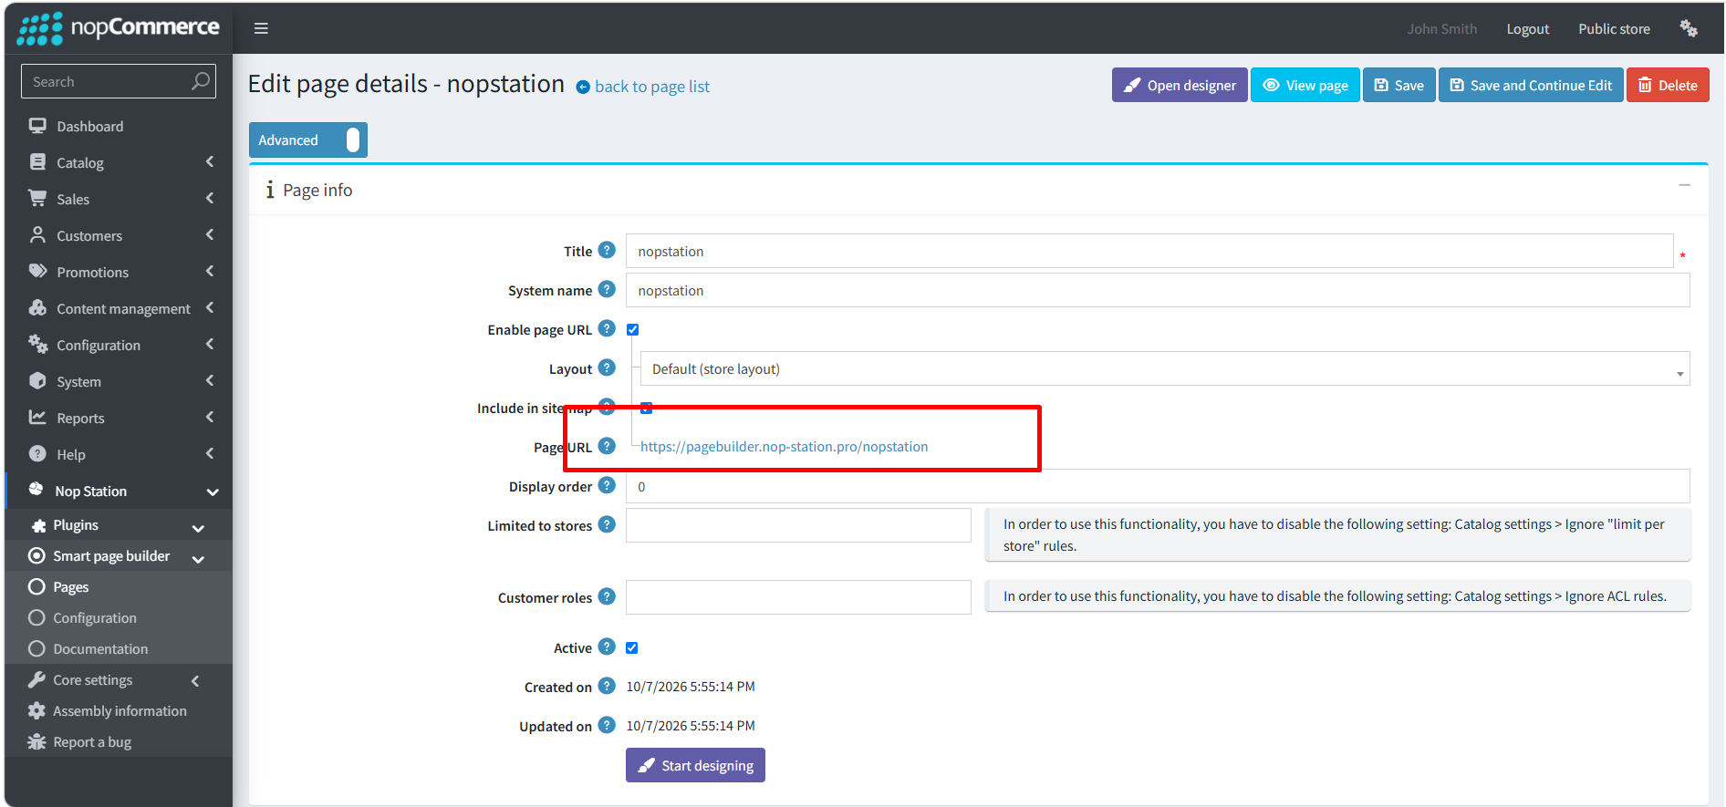
Task: Click the Display order input field
Action: coord(1158,486)
